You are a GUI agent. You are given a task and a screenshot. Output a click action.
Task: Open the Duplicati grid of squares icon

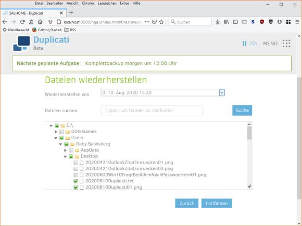point(286,44)
